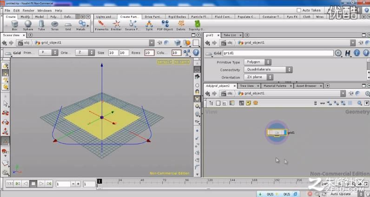Open the persp1 viewport menu
The height and width of the screenshot is (197, 370).
(164, 62)
